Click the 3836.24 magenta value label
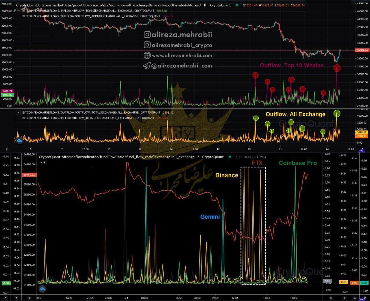This screenshot has height=301, width=370. point(8,91)
